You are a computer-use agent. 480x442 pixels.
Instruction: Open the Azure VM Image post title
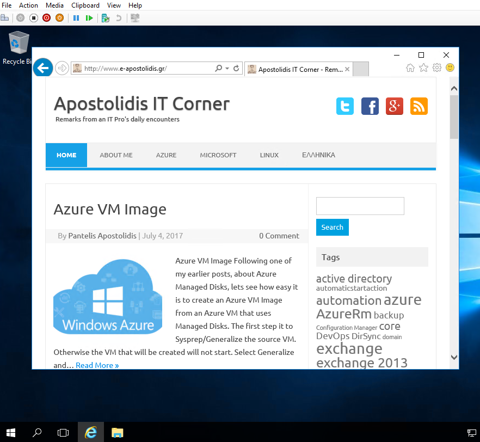110,210
